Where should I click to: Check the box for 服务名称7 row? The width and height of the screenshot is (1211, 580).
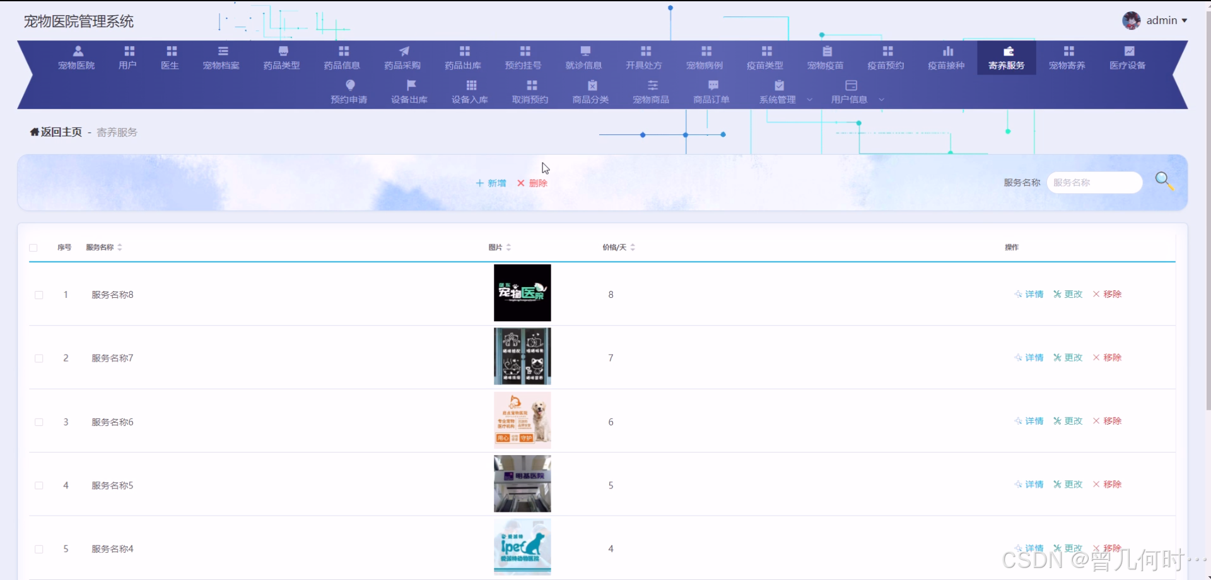click(x=39, y=358)
